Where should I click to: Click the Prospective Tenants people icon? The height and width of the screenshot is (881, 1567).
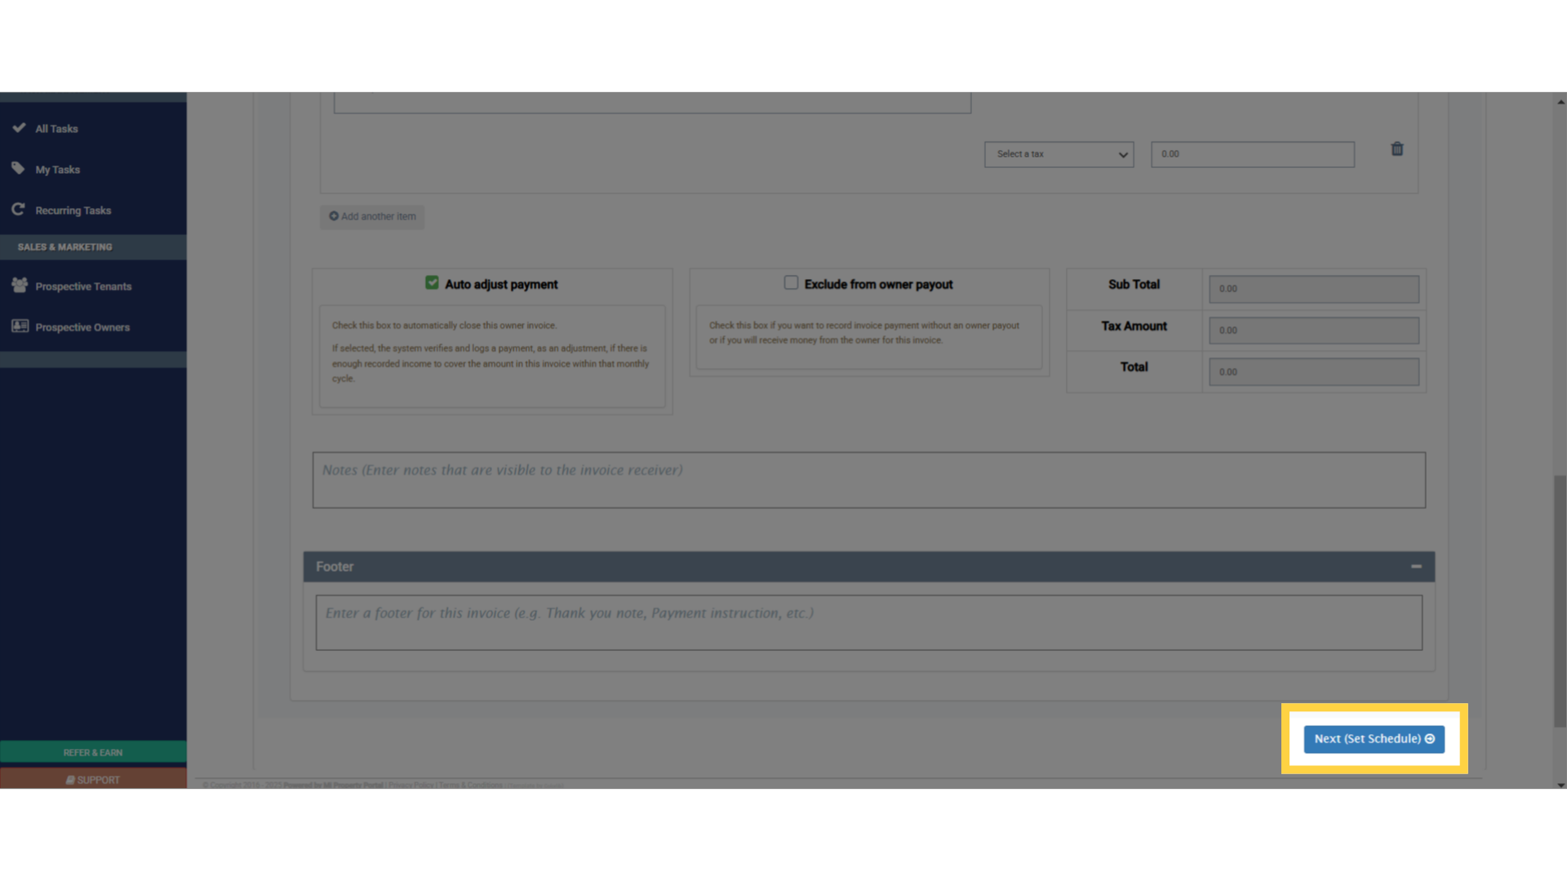(20, 286)
